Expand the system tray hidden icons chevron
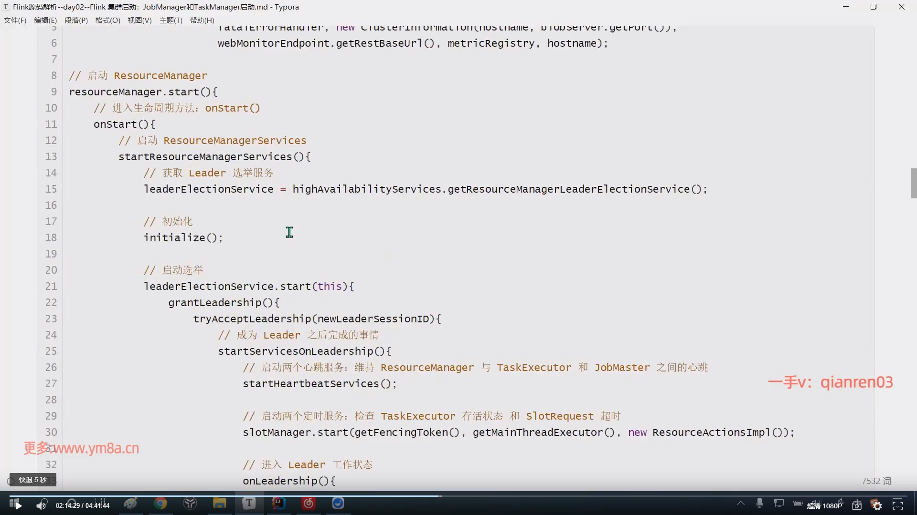 (740, 503)
